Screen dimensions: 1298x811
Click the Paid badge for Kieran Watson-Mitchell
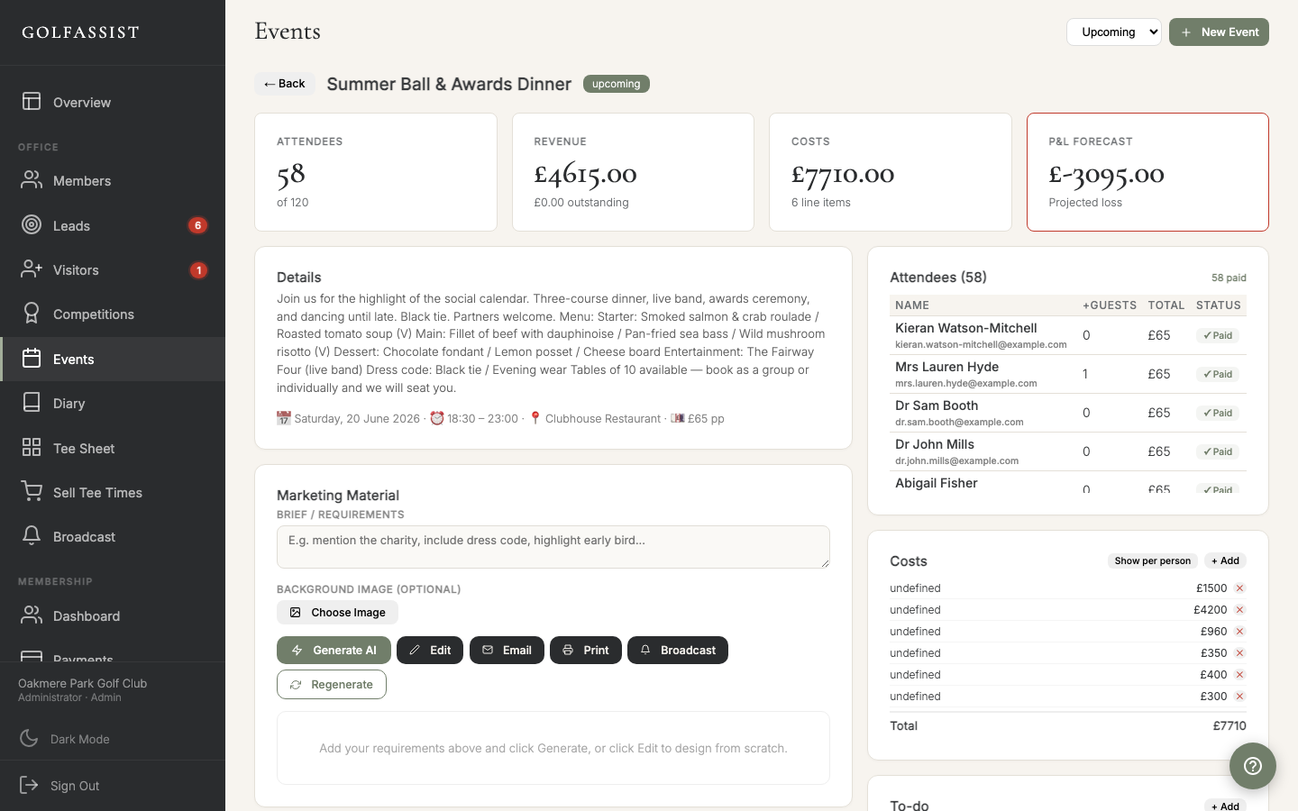click(1217, 335)
